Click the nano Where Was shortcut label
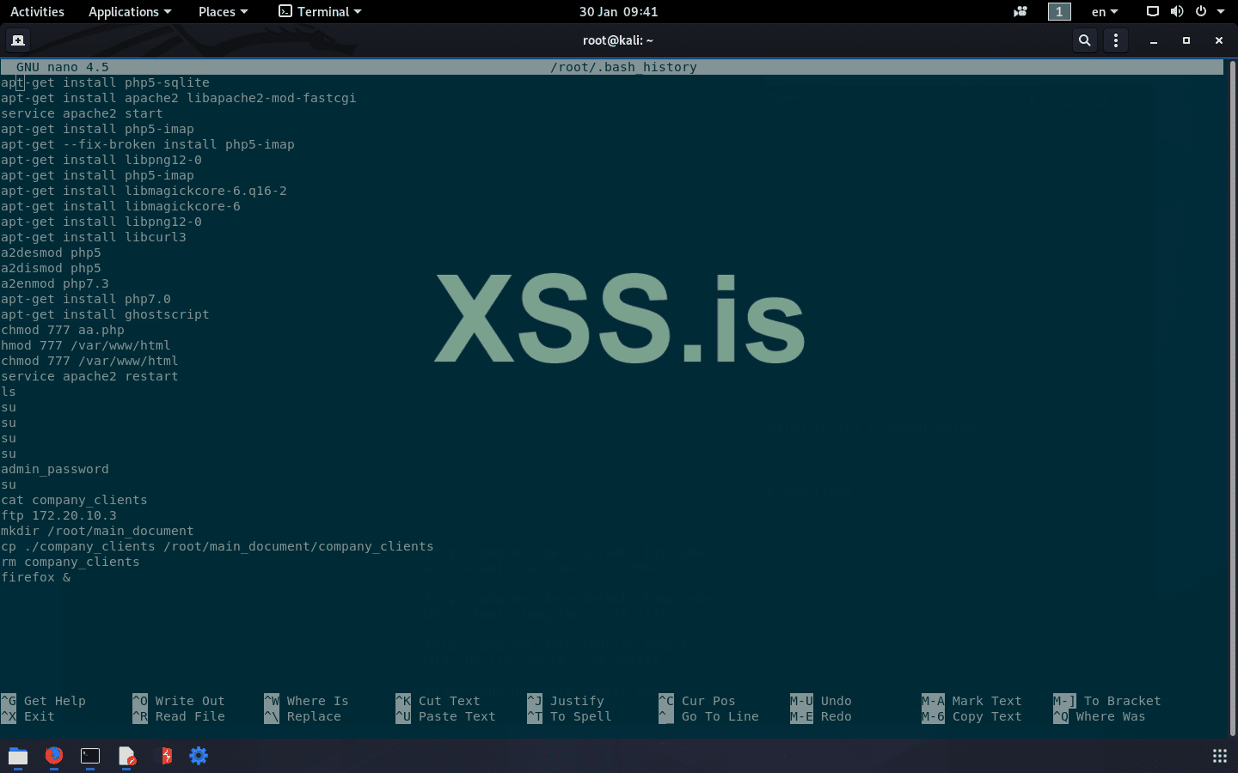 [1111, 716]
